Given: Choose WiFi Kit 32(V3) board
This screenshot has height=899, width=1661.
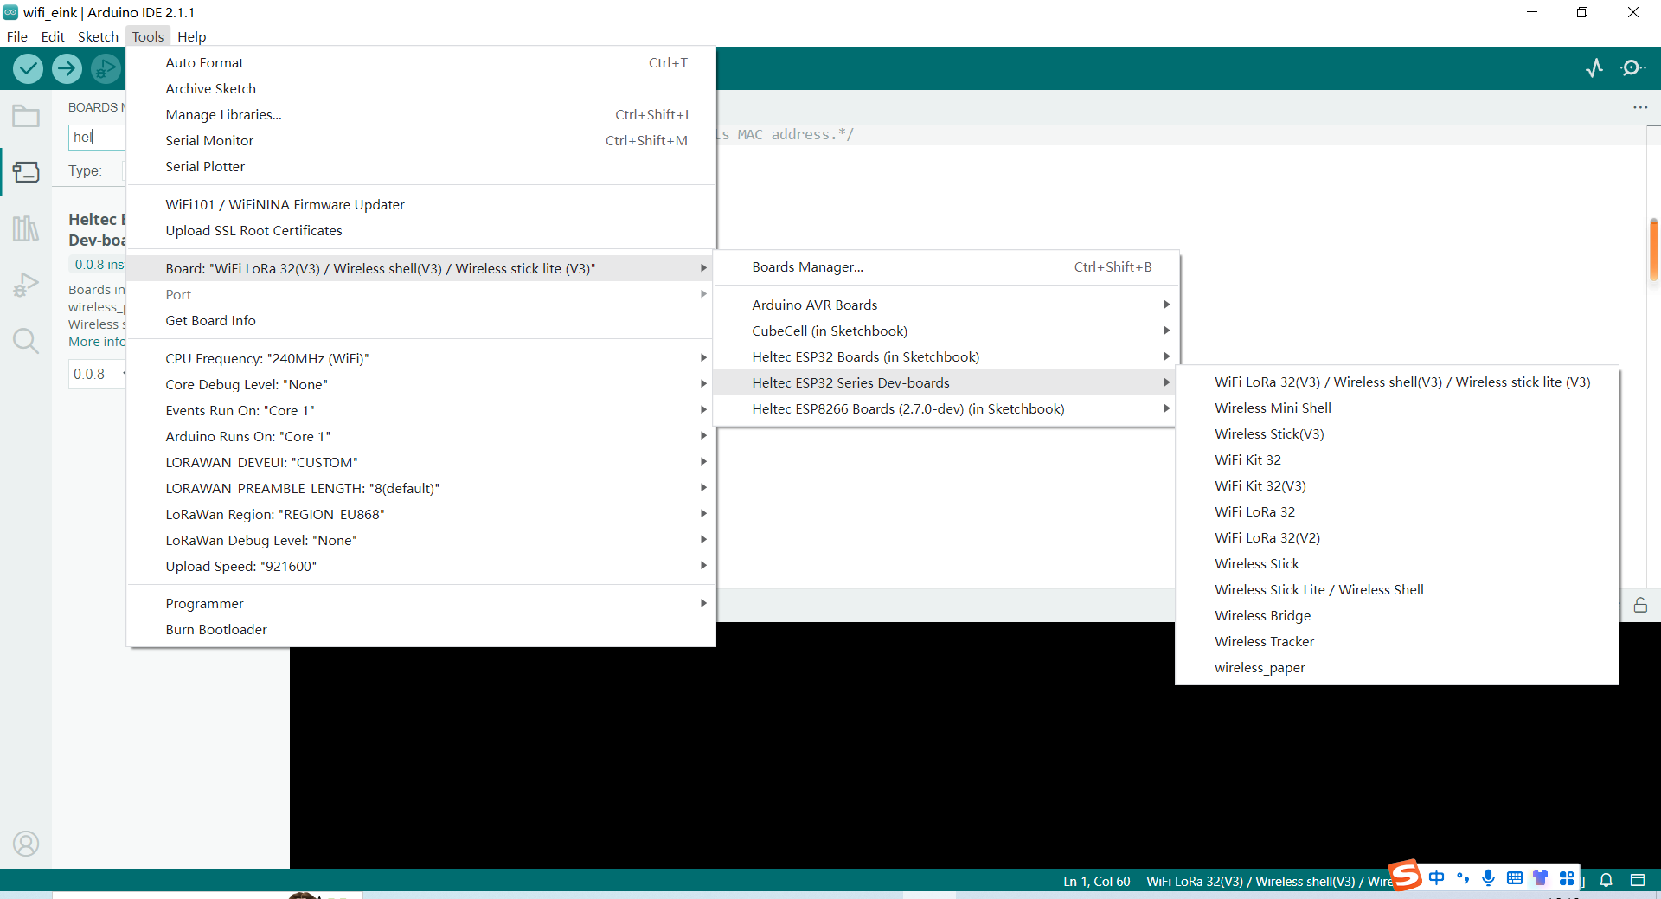Looking at the screenshot, I should coord(1260,485).
